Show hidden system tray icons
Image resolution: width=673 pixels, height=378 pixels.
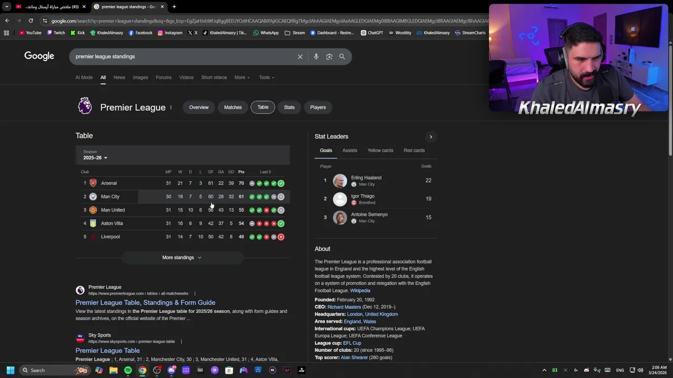coord(544,370)
